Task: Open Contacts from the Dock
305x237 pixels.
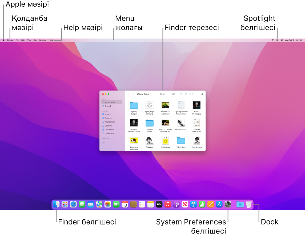Action: pos(133,204)
